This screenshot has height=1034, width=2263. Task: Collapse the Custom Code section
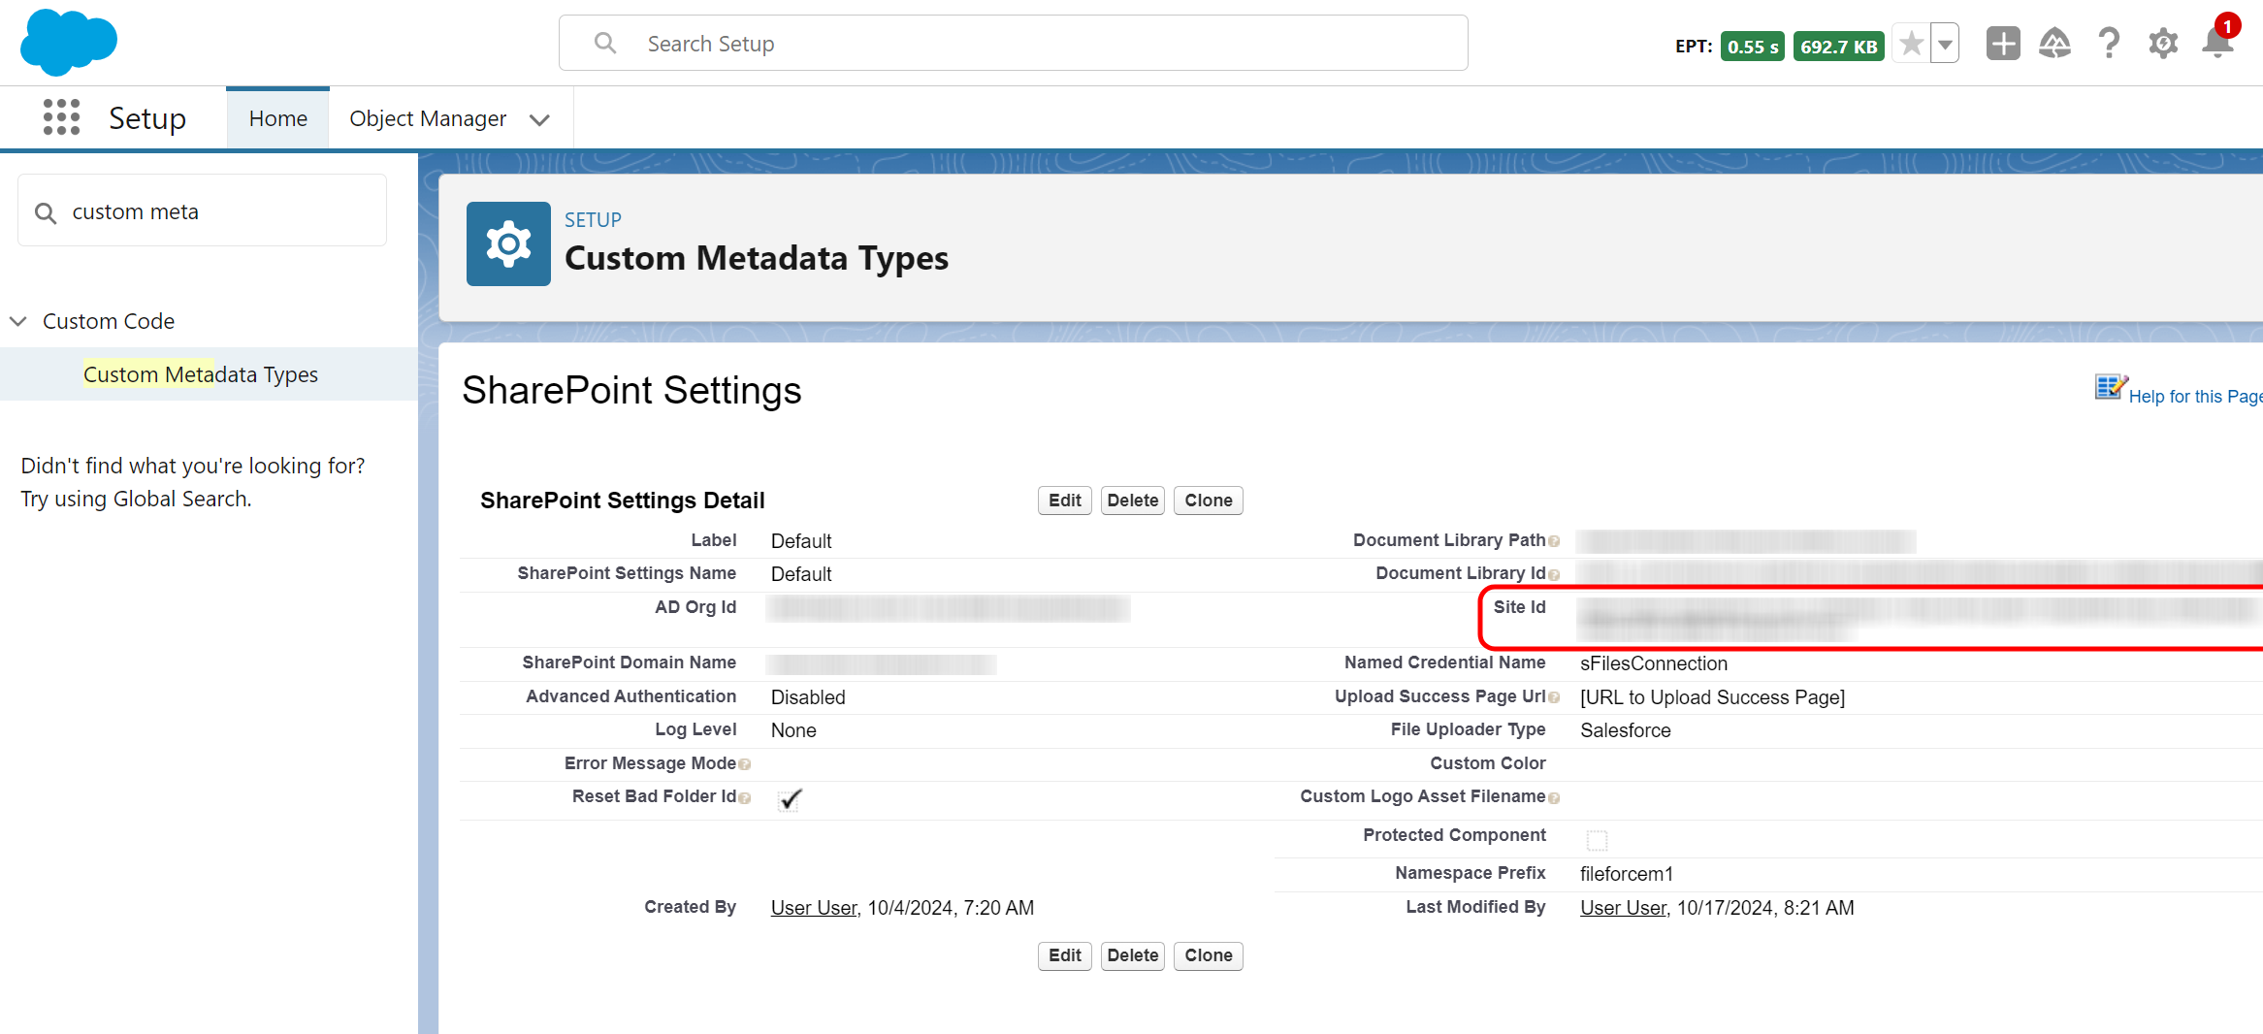click(x=17, y=321)
